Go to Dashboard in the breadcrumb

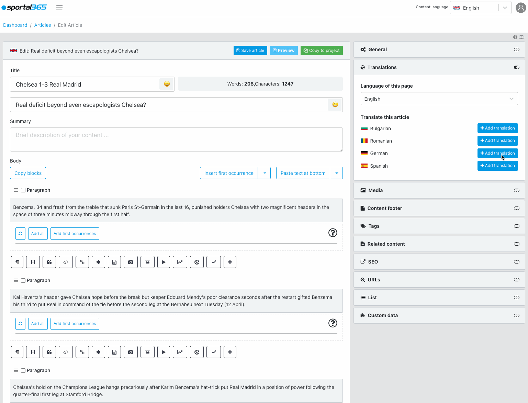pyautogui.click(x=15, y=25)
